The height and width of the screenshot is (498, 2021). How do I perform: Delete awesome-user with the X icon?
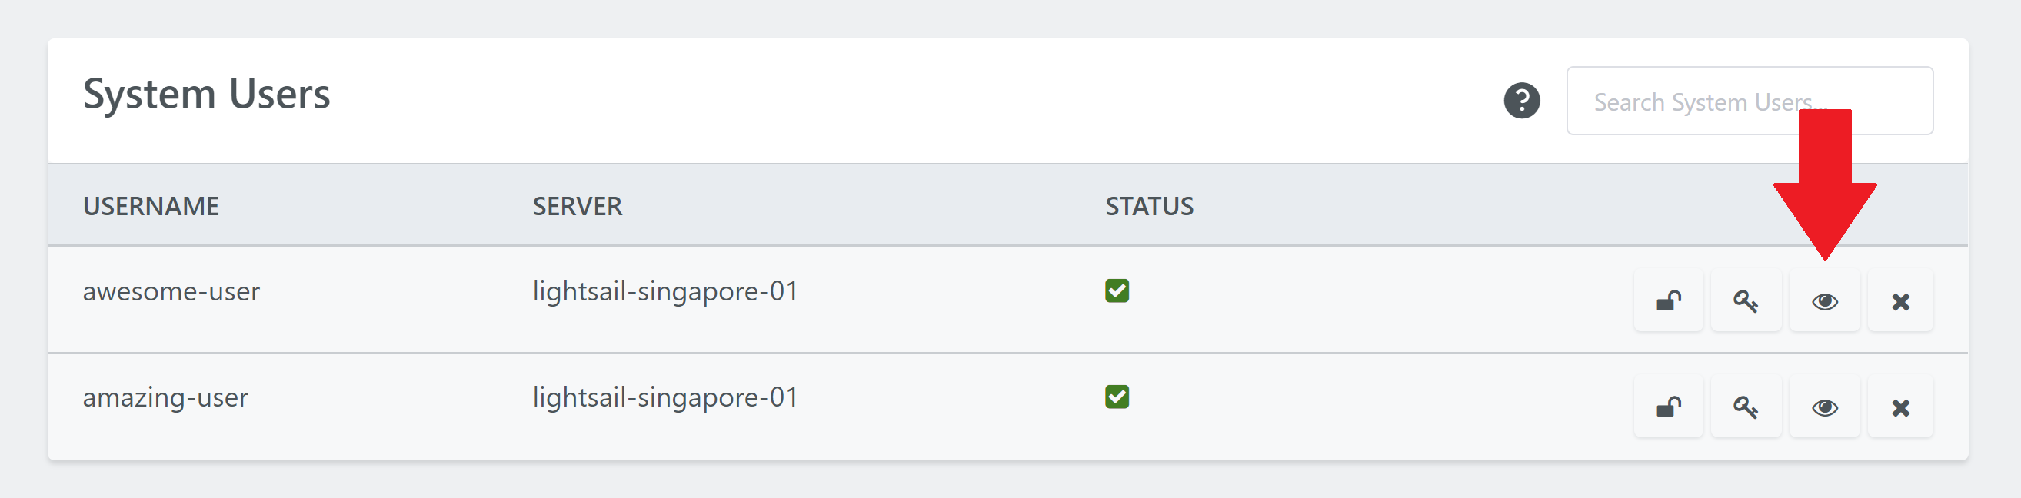(x=1900, y=301)
